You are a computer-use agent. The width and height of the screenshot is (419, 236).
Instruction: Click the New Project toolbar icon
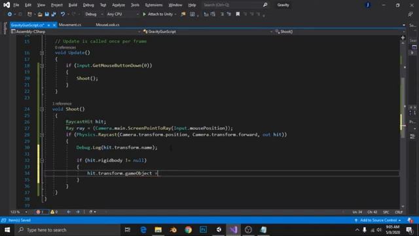[x=29, y=14]
